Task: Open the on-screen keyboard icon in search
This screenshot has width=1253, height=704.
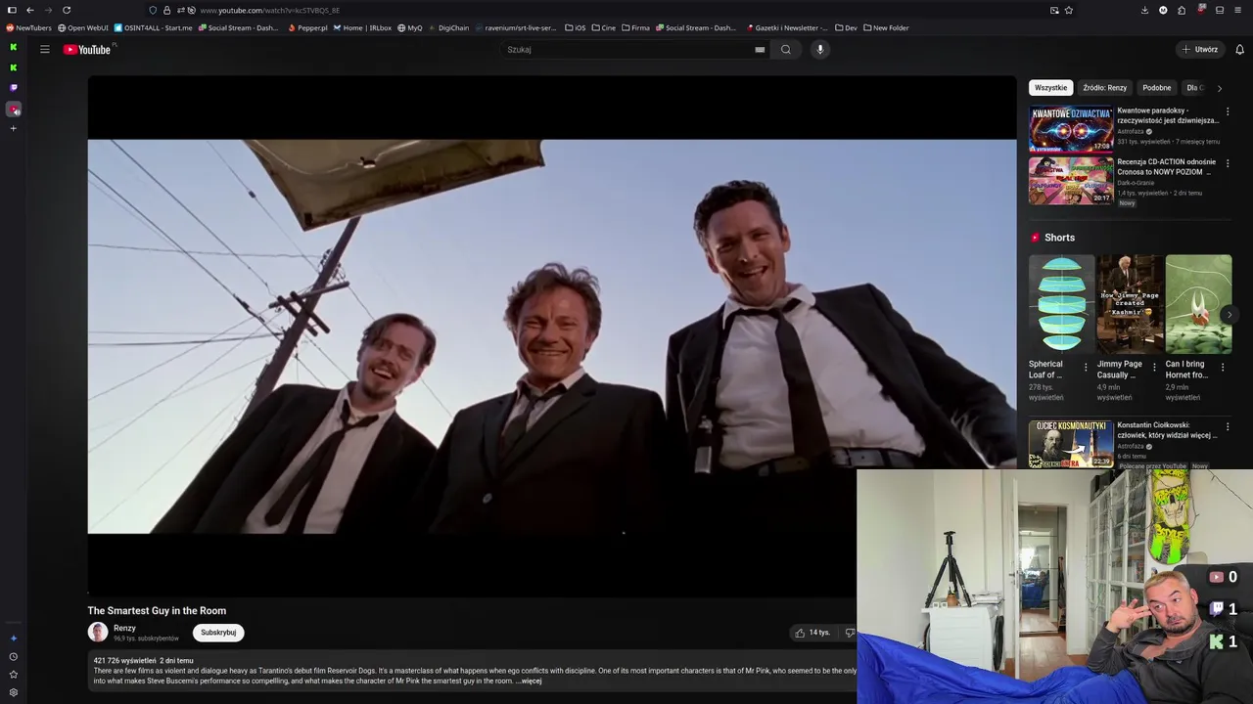Action: pos(760,49)
